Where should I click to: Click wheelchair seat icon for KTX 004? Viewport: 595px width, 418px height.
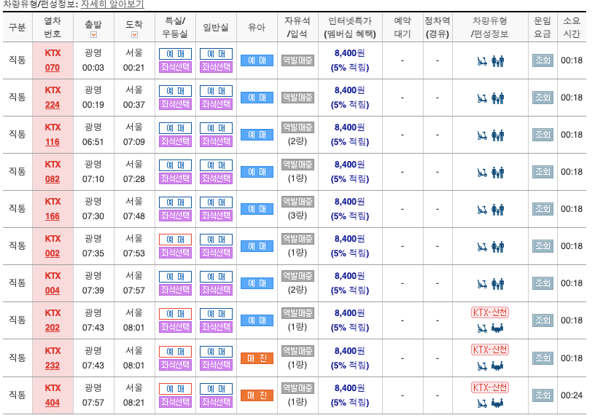(x=482, y=284)
